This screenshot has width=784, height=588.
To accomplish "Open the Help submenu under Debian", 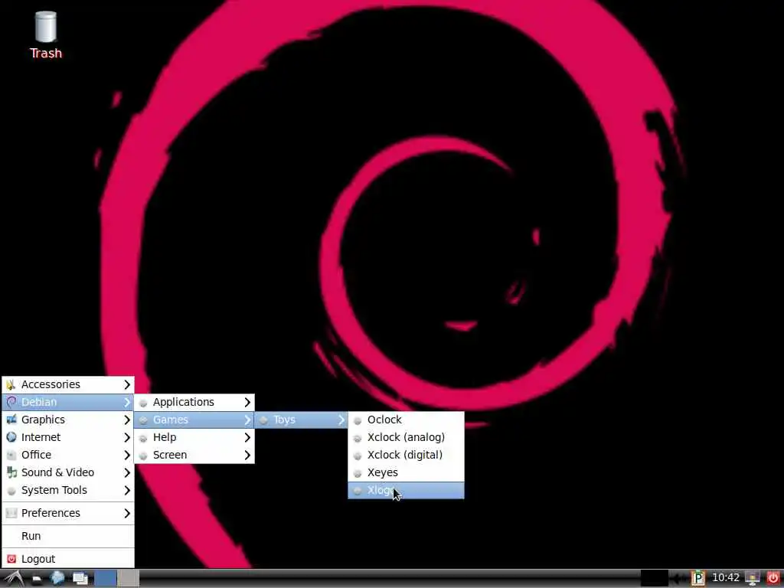I will coord(194,437).
